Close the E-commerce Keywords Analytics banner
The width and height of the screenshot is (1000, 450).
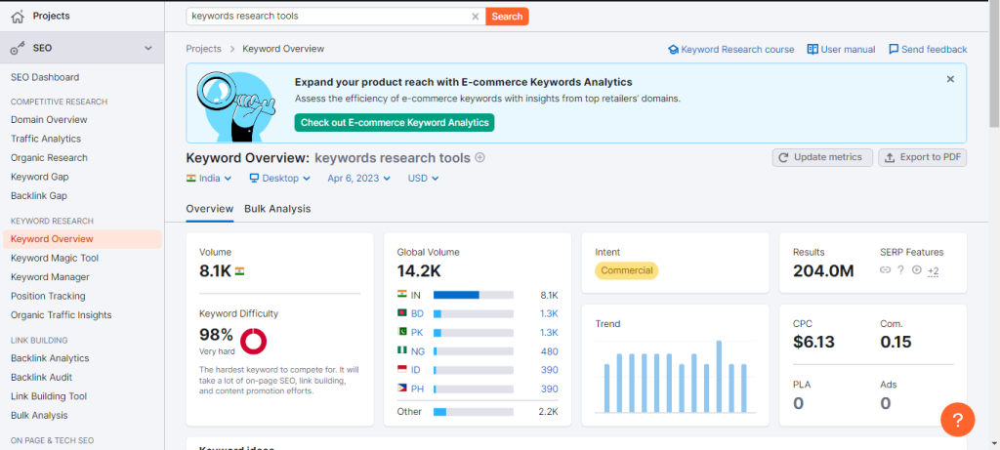pos(950,79)
